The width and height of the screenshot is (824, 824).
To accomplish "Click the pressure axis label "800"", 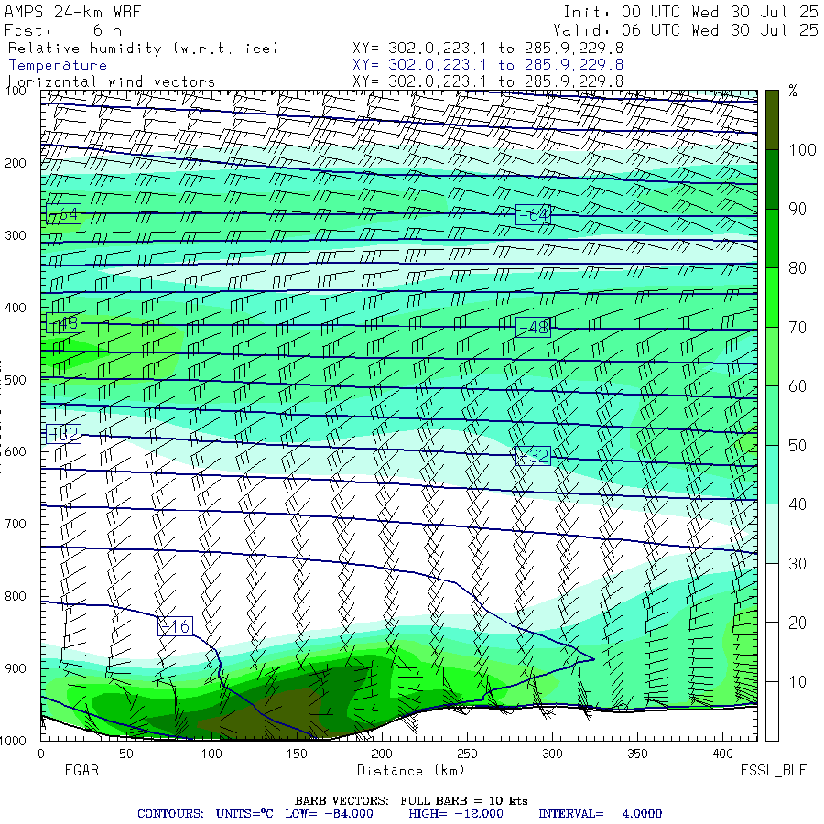I will point(16,596).
